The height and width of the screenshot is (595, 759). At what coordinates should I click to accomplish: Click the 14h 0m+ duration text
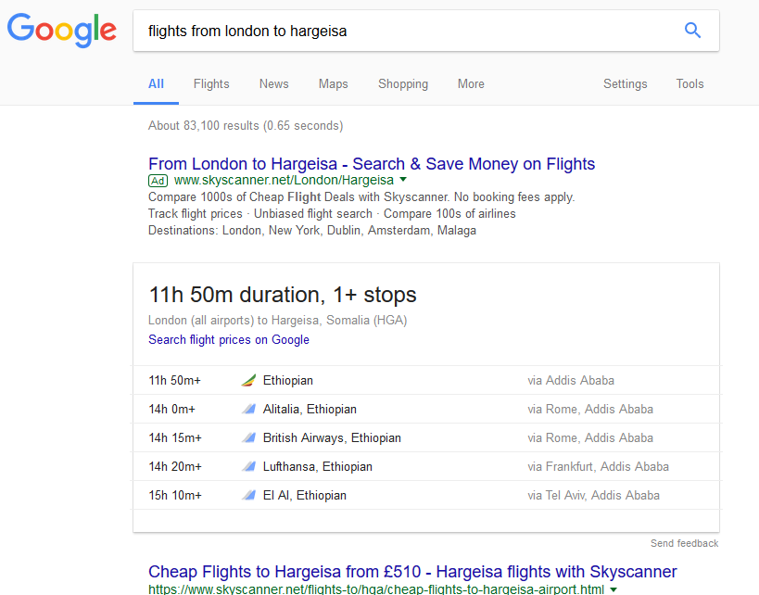click(x=171, y=409)
